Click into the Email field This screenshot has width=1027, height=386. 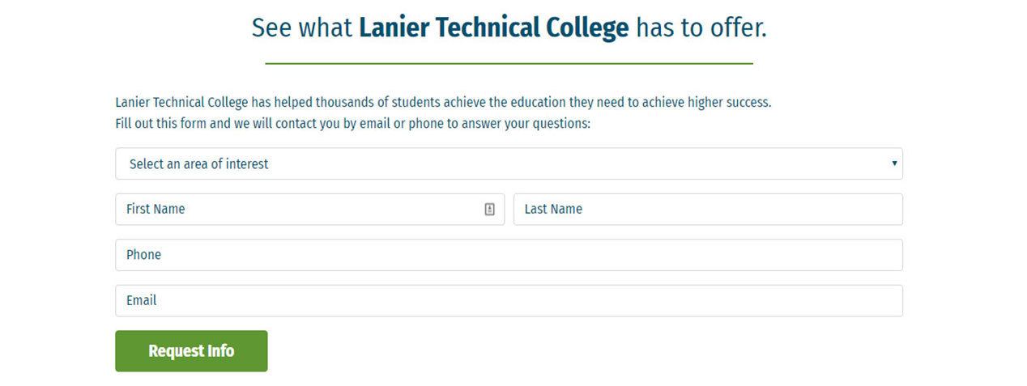pyautogui.click(x=509, y=300)
